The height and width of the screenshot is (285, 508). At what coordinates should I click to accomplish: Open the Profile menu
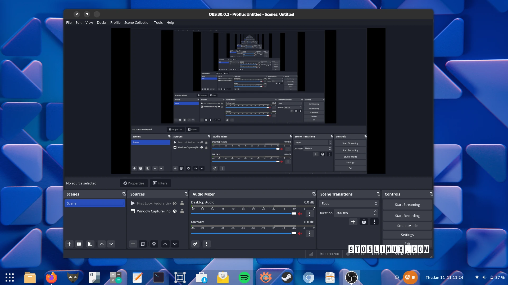115,22
